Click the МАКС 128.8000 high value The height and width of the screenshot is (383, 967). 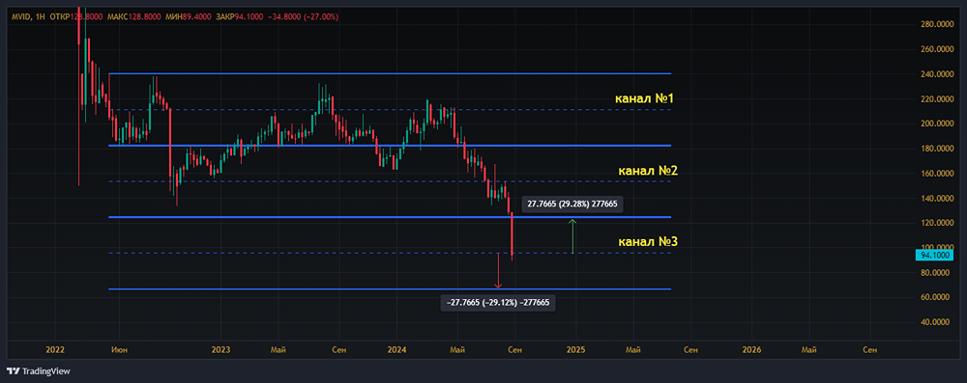pos(133,16)
